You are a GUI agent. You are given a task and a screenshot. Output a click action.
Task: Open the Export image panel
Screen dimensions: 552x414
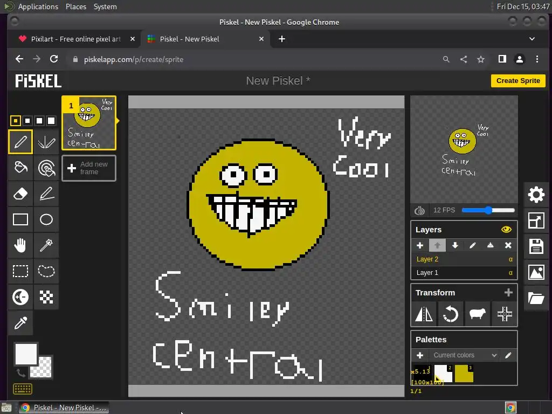[x=536, y=272]
